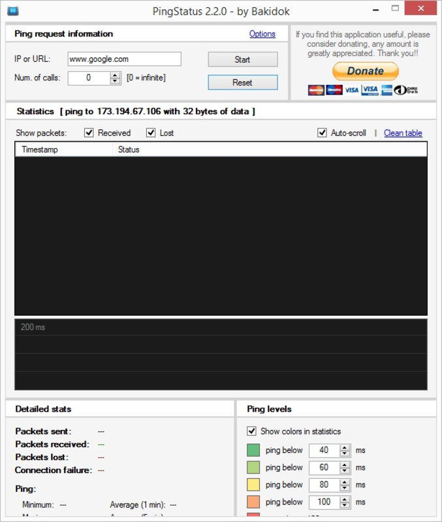Pick the orange ping below 100 swatch
The height and width of the screenshot is (522, 442).
253,502
